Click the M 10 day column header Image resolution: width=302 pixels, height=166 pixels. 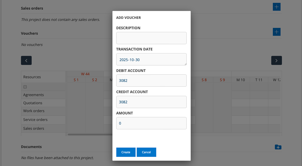(241, 80)
